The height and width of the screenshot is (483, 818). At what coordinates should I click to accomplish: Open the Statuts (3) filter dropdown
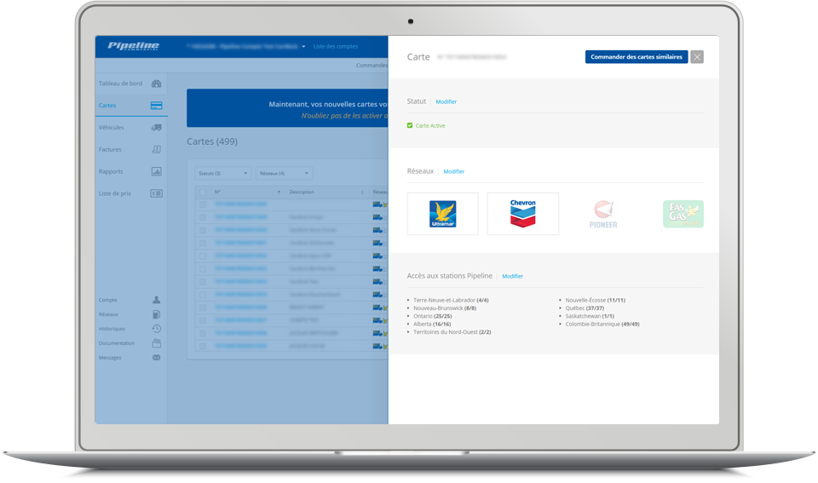coord(223,173)
